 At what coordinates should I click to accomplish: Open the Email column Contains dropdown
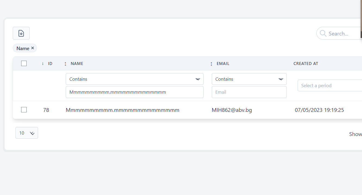tap(249, 79)
